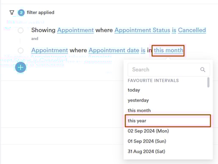218x164 pixels.
Task: Click the interval list scrollbar handle
Action: (x=208, y=82)
